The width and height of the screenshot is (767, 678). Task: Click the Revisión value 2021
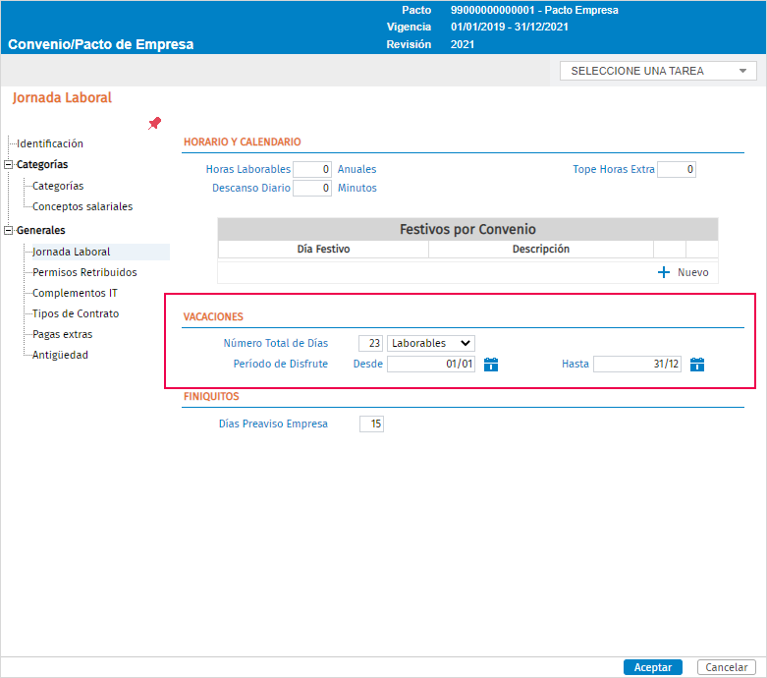463,44
